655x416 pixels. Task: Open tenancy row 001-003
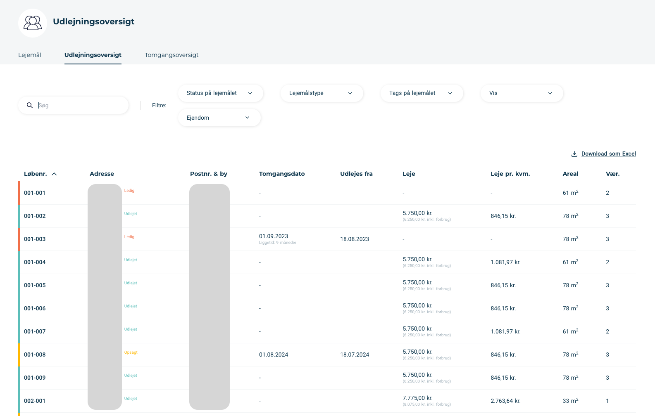pyautogui.click(x=327, y=239)
